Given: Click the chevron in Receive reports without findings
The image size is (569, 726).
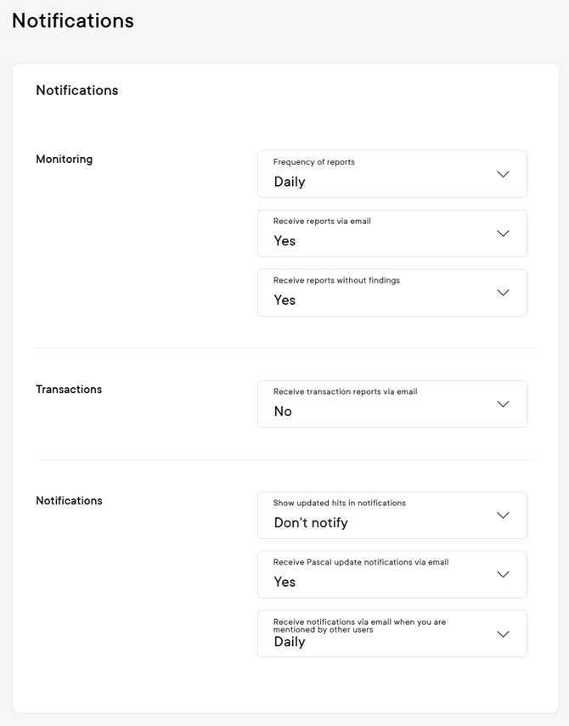Looking at the screenshot, I should point(503,293).
